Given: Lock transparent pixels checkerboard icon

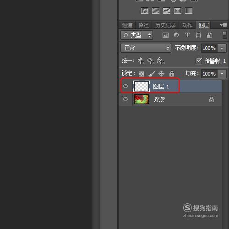Looking at the screenshot, I should coord(141,74).
